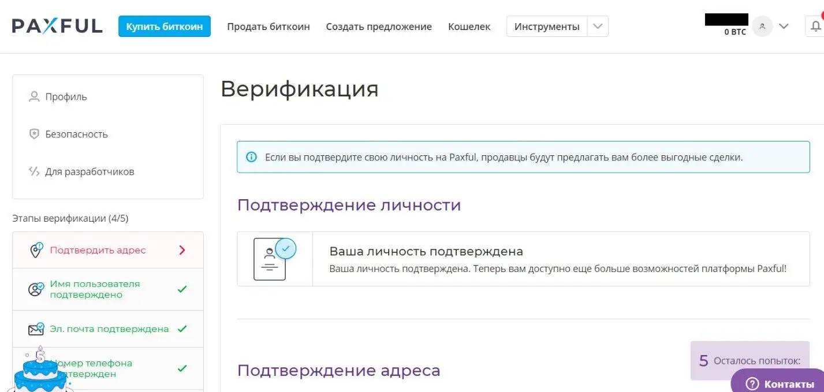Click the red chevron beside Подтвердить адрес
Image resolution: width=824 pixels, height=392 pixels.
coord(182,250)
